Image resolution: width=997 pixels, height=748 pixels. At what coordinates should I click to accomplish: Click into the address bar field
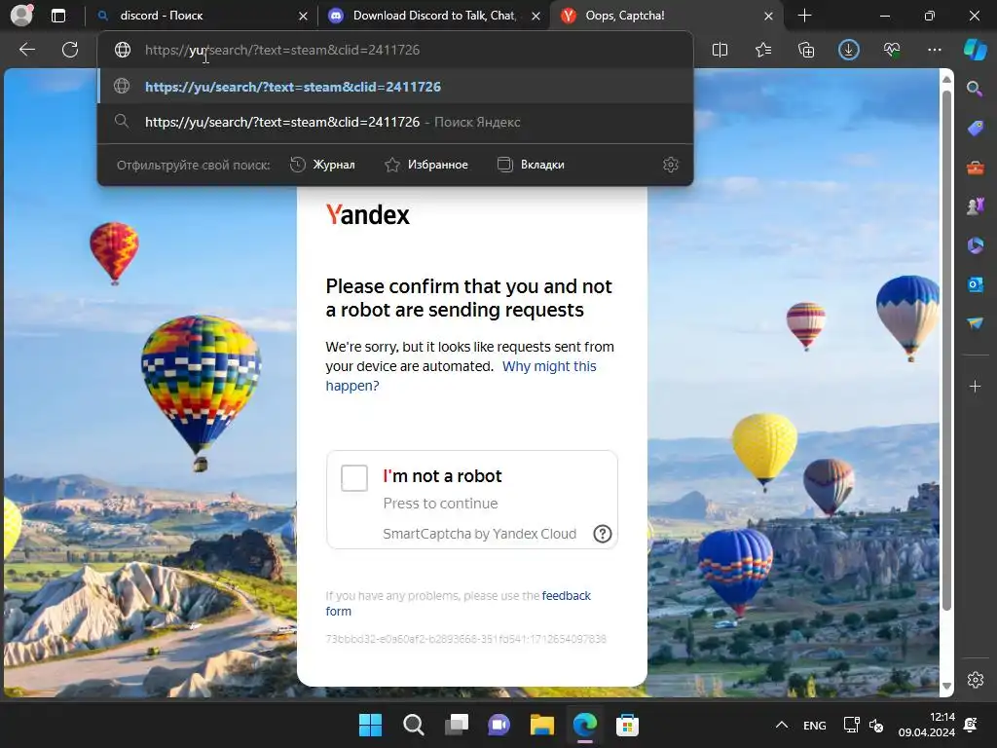pos(394,50)
